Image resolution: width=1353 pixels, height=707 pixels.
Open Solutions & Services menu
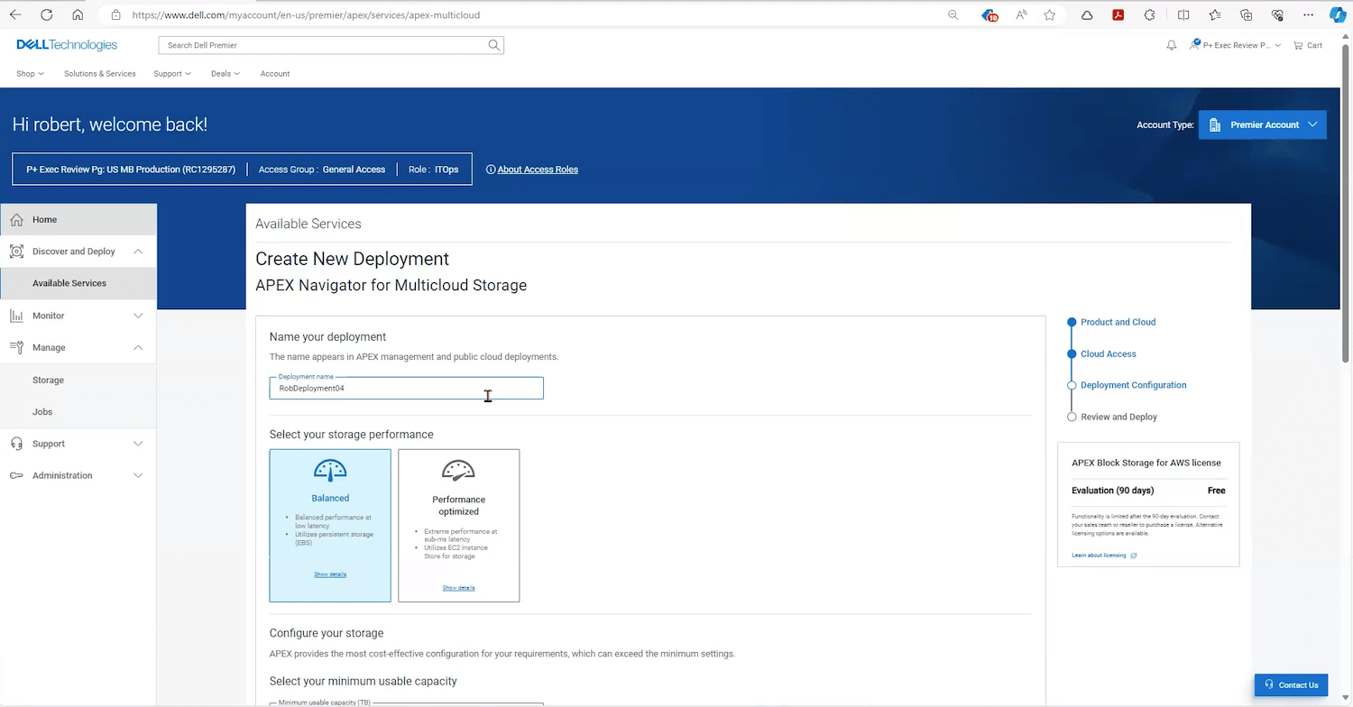coord(100,74)
